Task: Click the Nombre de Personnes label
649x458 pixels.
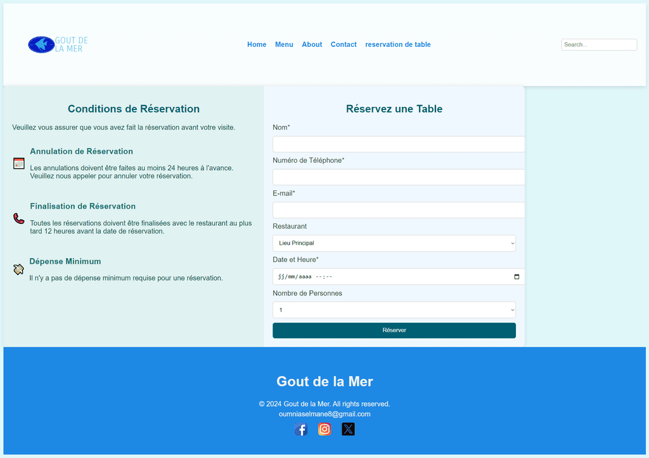Action: point(307,294)
